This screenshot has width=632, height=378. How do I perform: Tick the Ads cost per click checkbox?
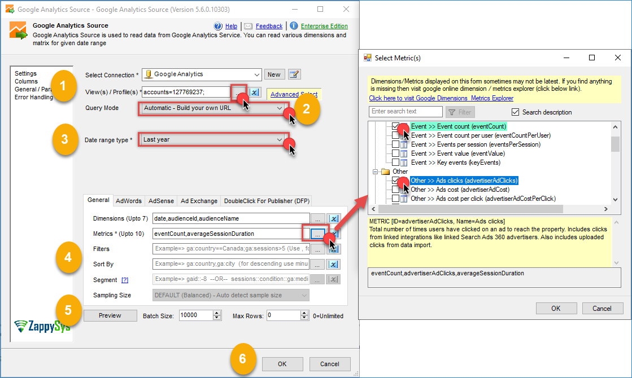point(396,199)
